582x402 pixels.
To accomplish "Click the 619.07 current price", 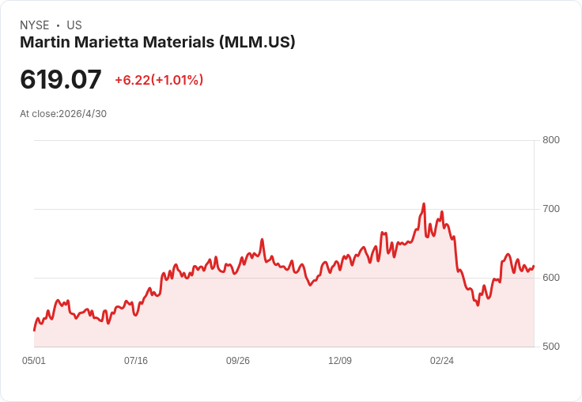I will tap(61, 79).
